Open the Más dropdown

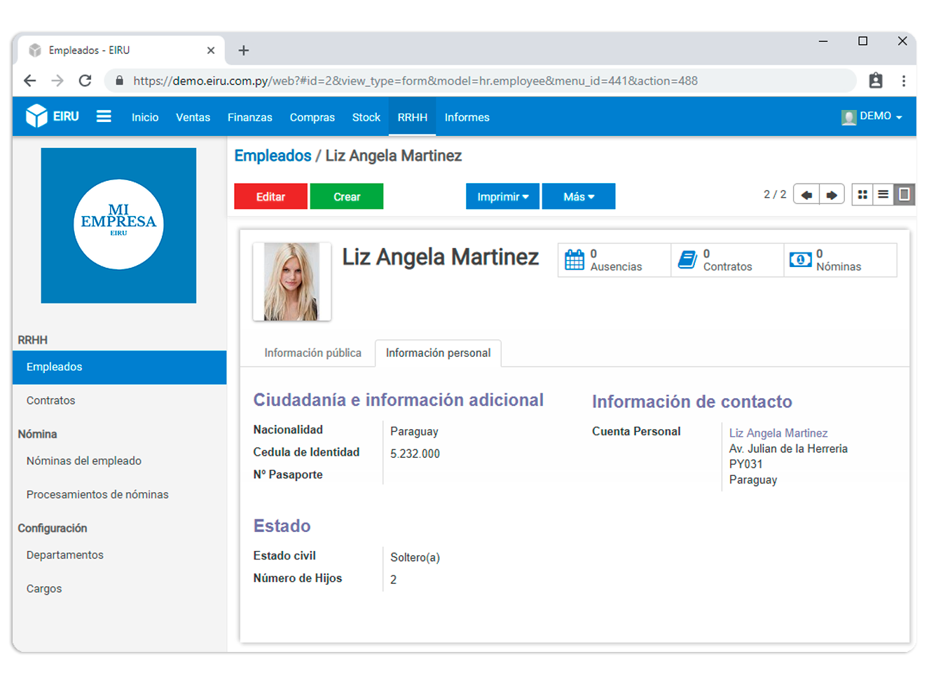[x=579, y=196]
